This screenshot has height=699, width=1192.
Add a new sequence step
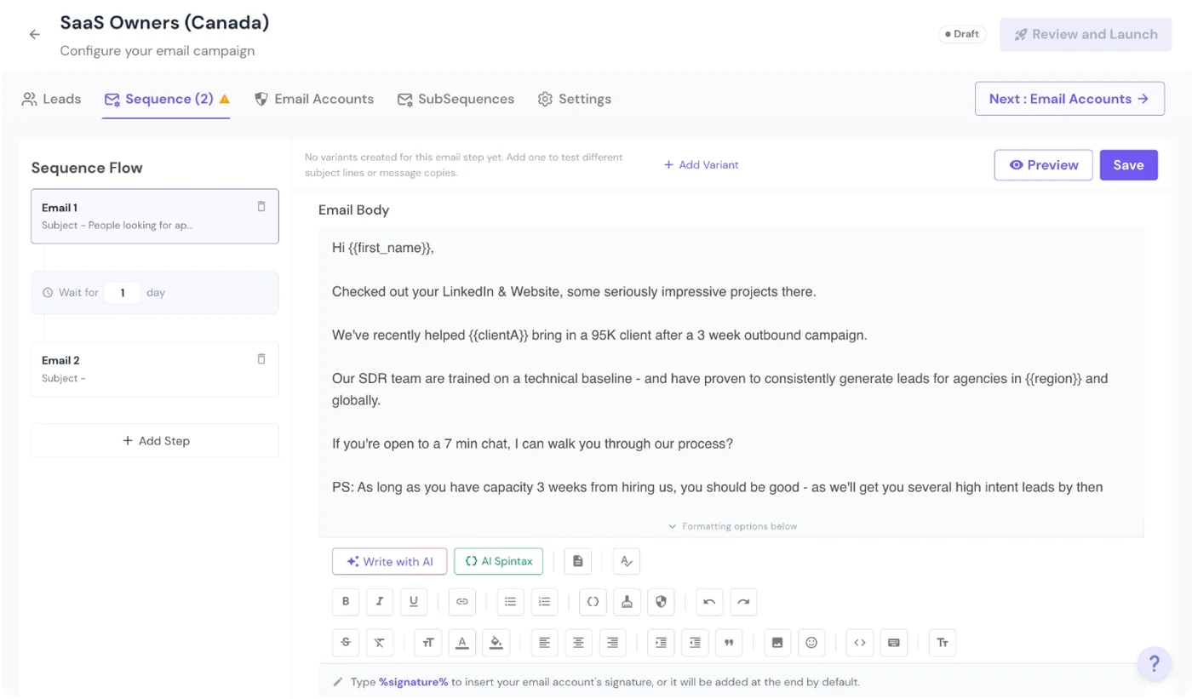click(x=155, y=441)
